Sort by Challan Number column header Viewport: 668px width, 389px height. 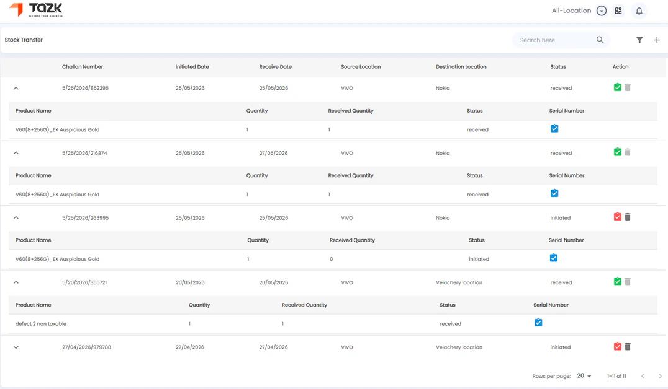point(83,67)
